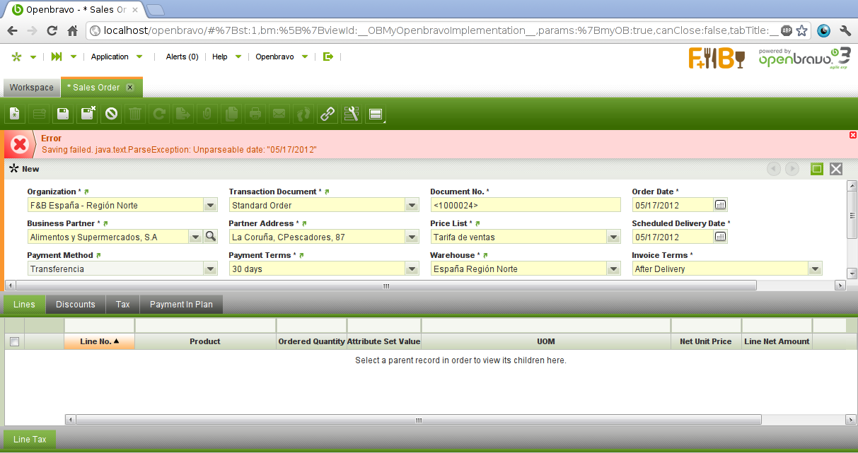Viewport: 858px width, 453px height.
Task: Open the Order Date calendar picker
Action: [720, 206]
